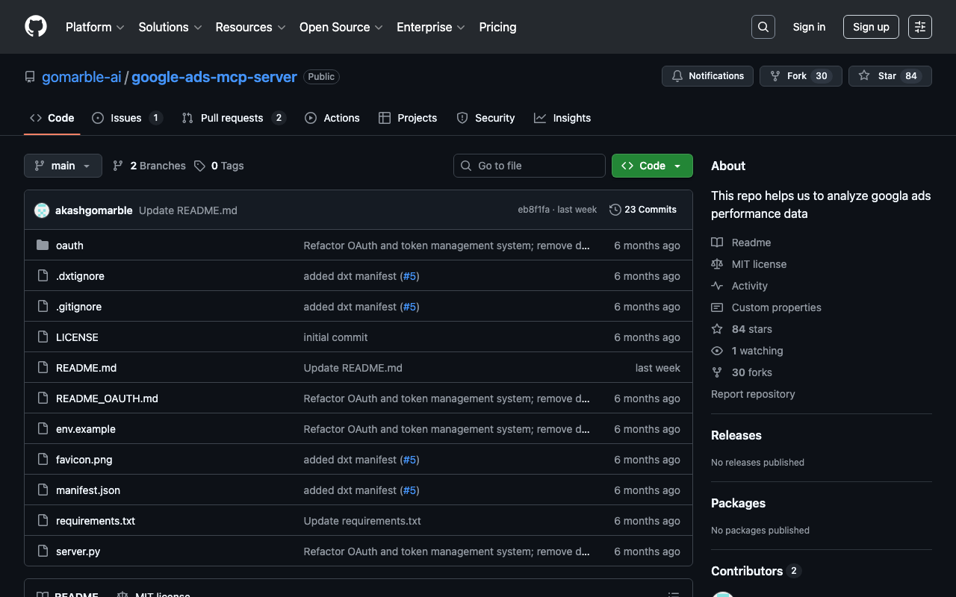Open the green Code dropdown

point(651,166)
